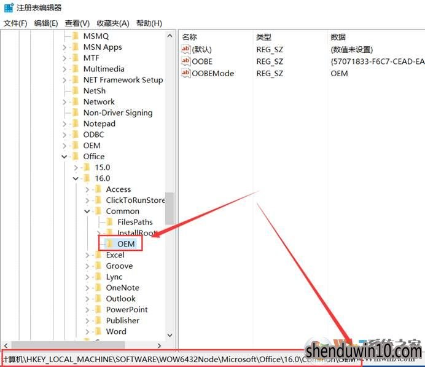
Task: Click the vertical scrollbar thumb in tree
Action: click(x=170, y=208)
